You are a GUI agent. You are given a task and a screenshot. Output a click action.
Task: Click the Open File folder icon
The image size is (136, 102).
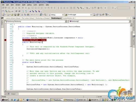(x=12, y=15)
